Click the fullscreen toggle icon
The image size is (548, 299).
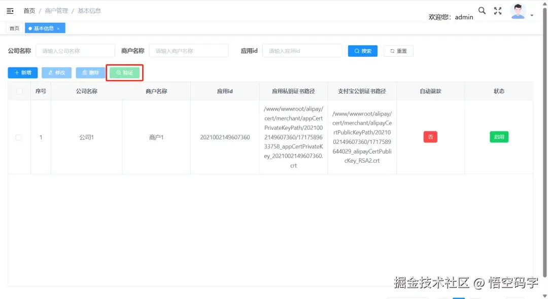tap(498, 10)
